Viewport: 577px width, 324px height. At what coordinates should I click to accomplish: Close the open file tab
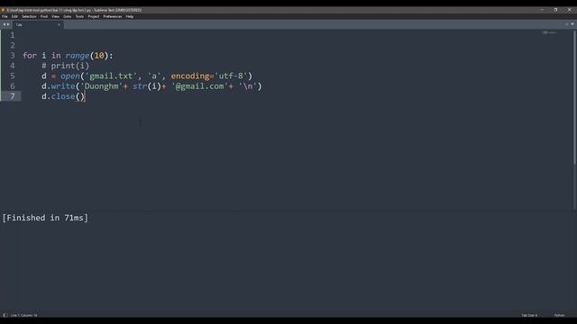point(59,24)
